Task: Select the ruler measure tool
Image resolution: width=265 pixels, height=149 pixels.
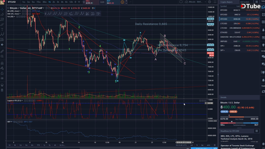Action: 2,51
